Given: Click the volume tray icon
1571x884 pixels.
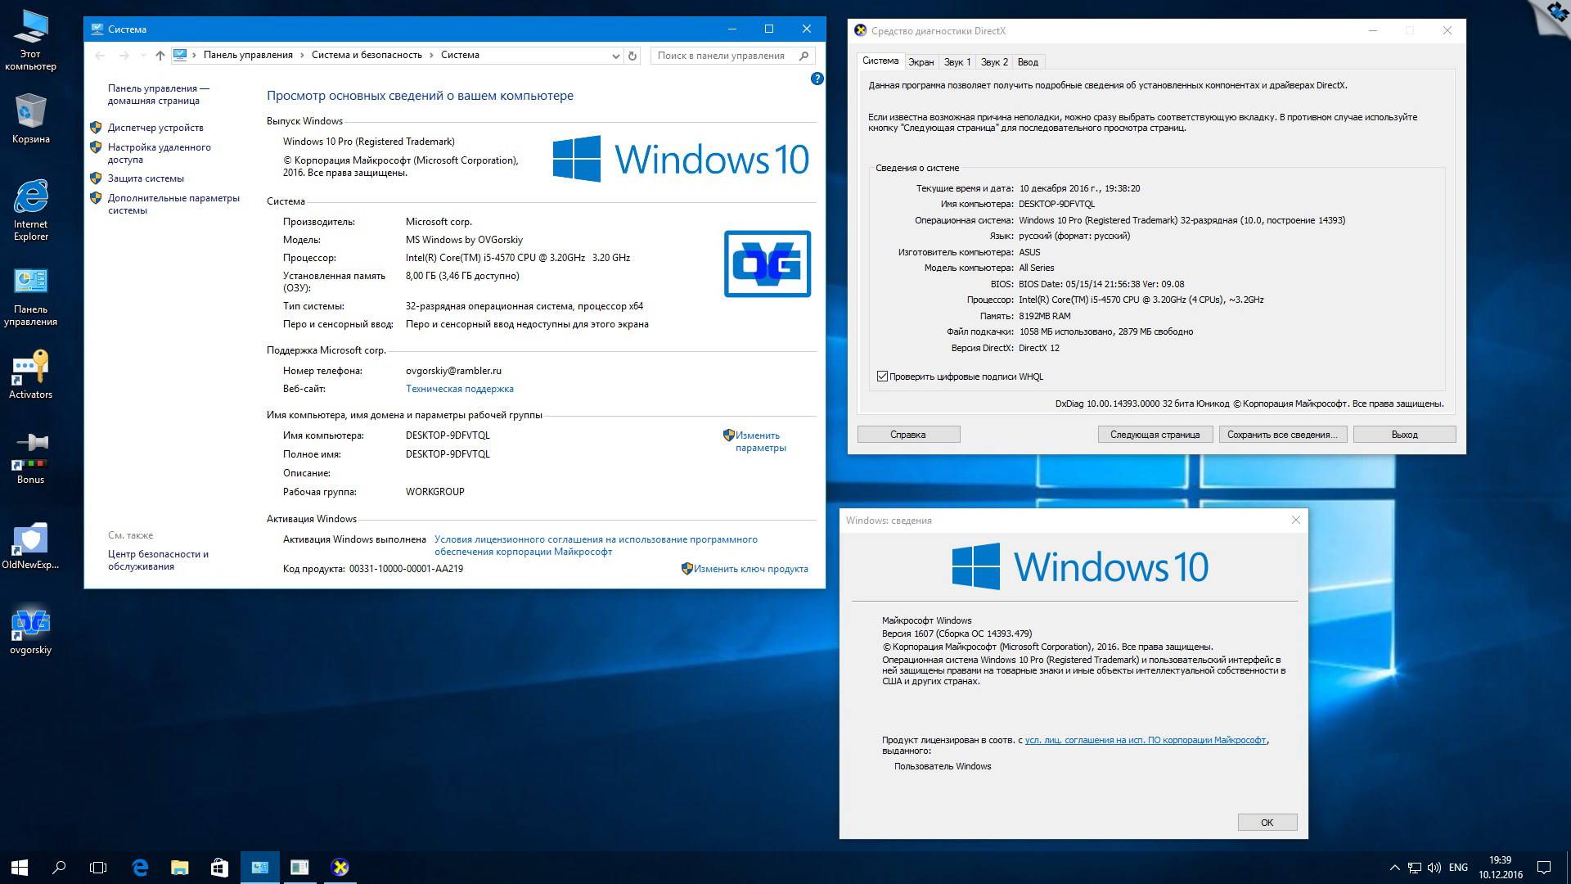Looking at the screenshot, I should coord(1434,868).
